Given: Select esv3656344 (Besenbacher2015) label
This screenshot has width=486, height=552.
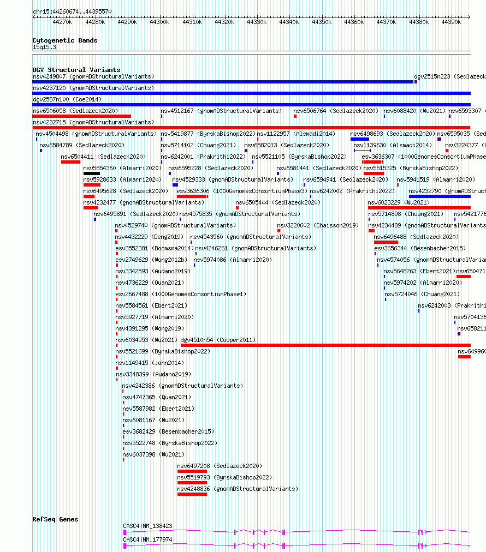Looking at the screenshot, I should click(420, 249).
